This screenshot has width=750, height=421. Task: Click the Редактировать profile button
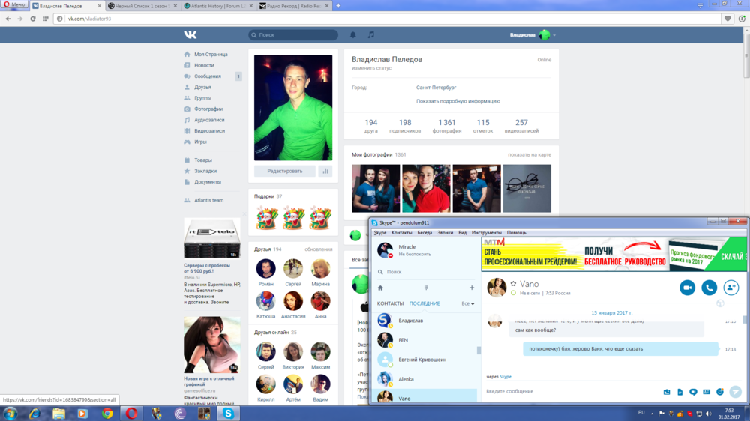coord(285,171)
